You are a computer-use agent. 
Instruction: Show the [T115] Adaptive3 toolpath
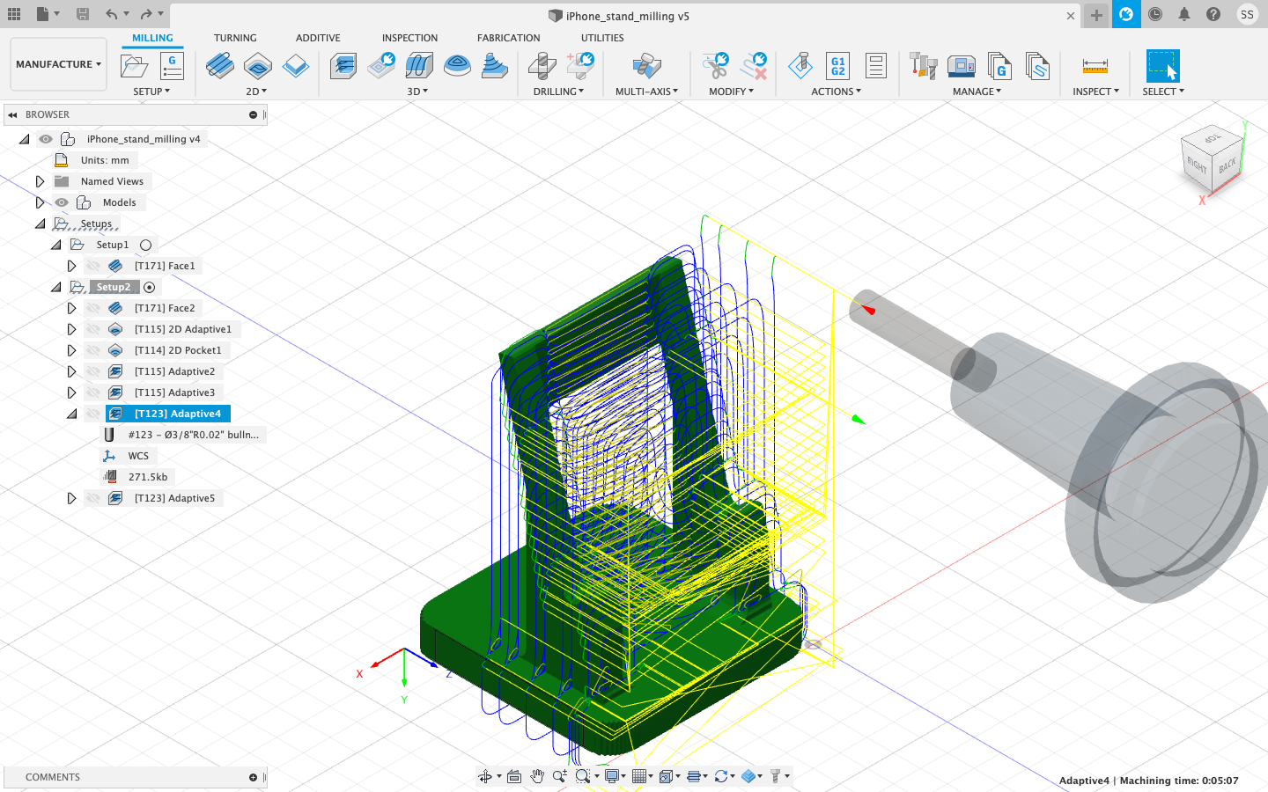pos(93,392)
